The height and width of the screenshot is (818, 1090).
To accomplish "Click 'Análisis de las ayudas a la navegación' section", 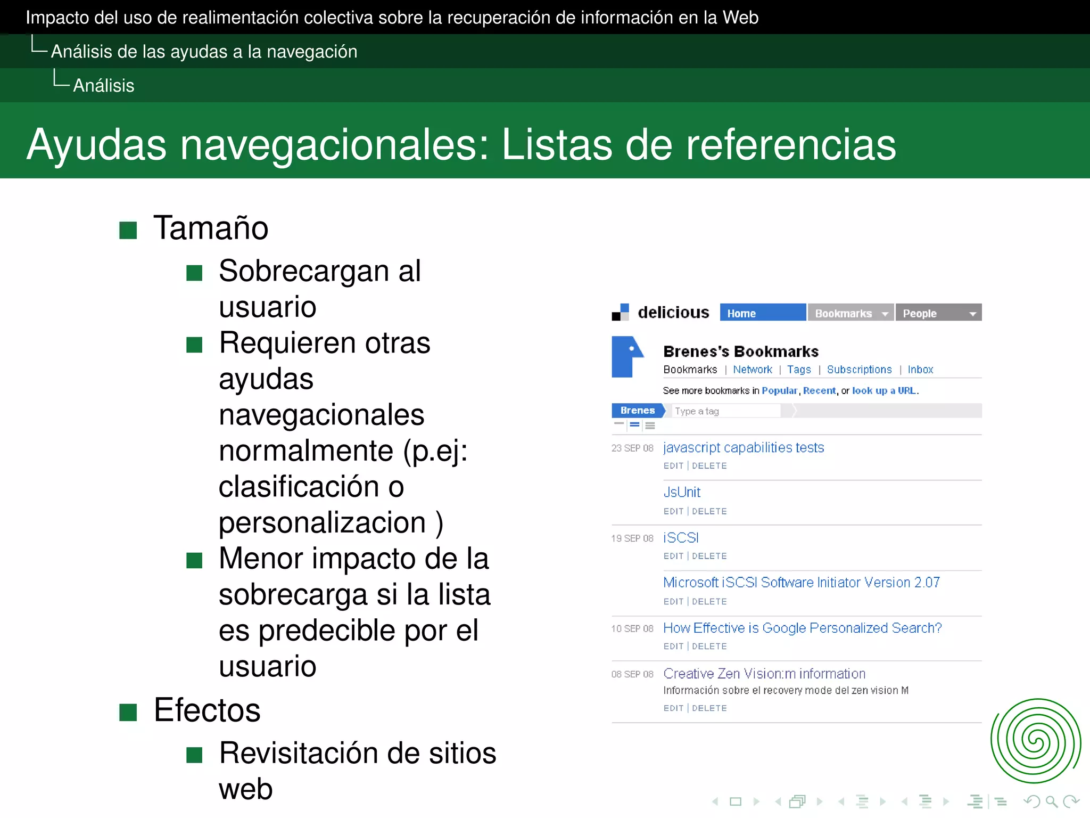I will pos(204,52).
